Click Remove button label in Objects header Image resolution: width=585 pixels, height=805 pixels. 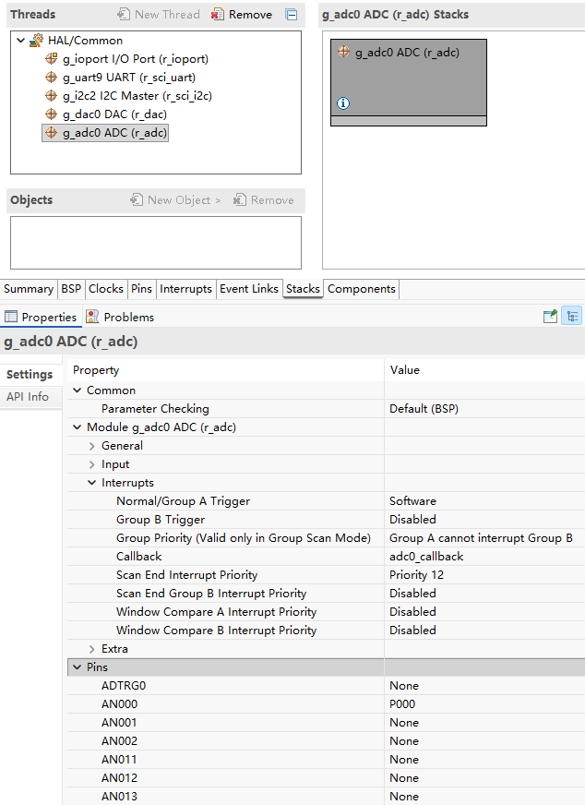pyautogui.click(x=272, y=199)
